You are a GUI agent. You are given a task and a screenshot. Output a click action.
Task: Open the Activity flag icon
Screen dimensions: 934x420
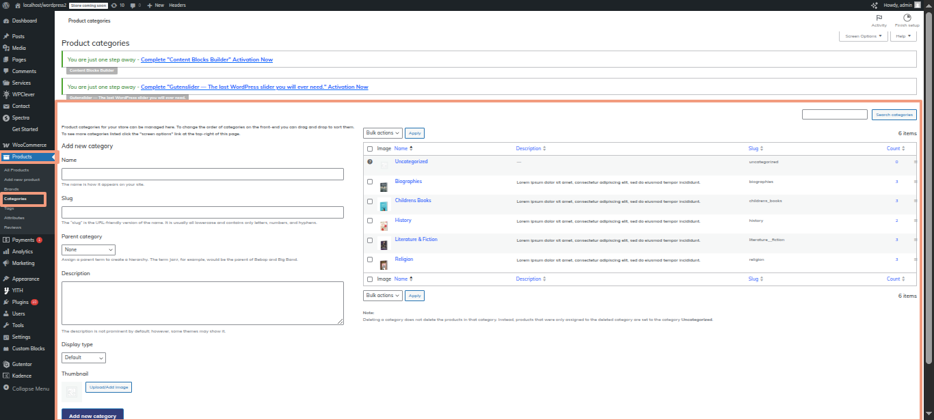pos(879,18)
